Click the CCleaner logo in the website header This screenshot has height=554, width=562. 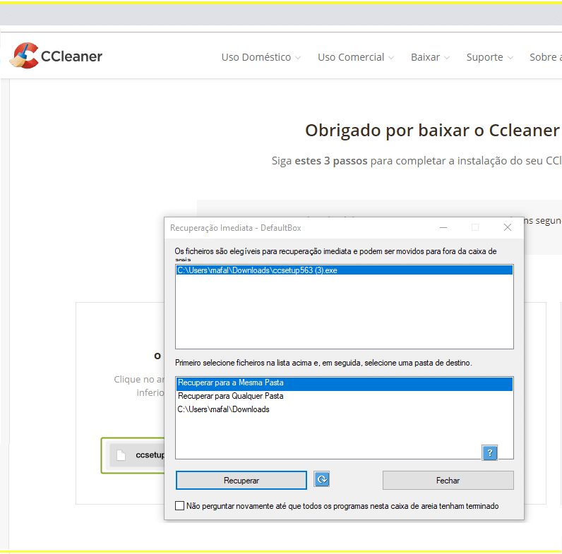click(56, 56)
